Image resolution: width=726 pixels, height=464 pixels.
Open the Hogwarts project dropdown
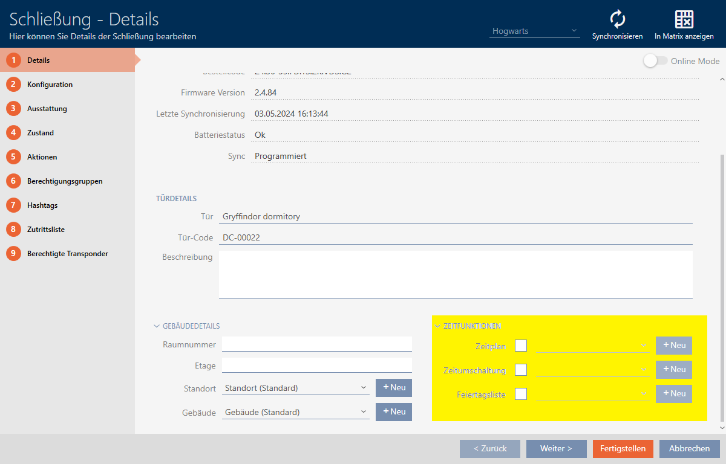pyautogui.click(x=535, y=31)
